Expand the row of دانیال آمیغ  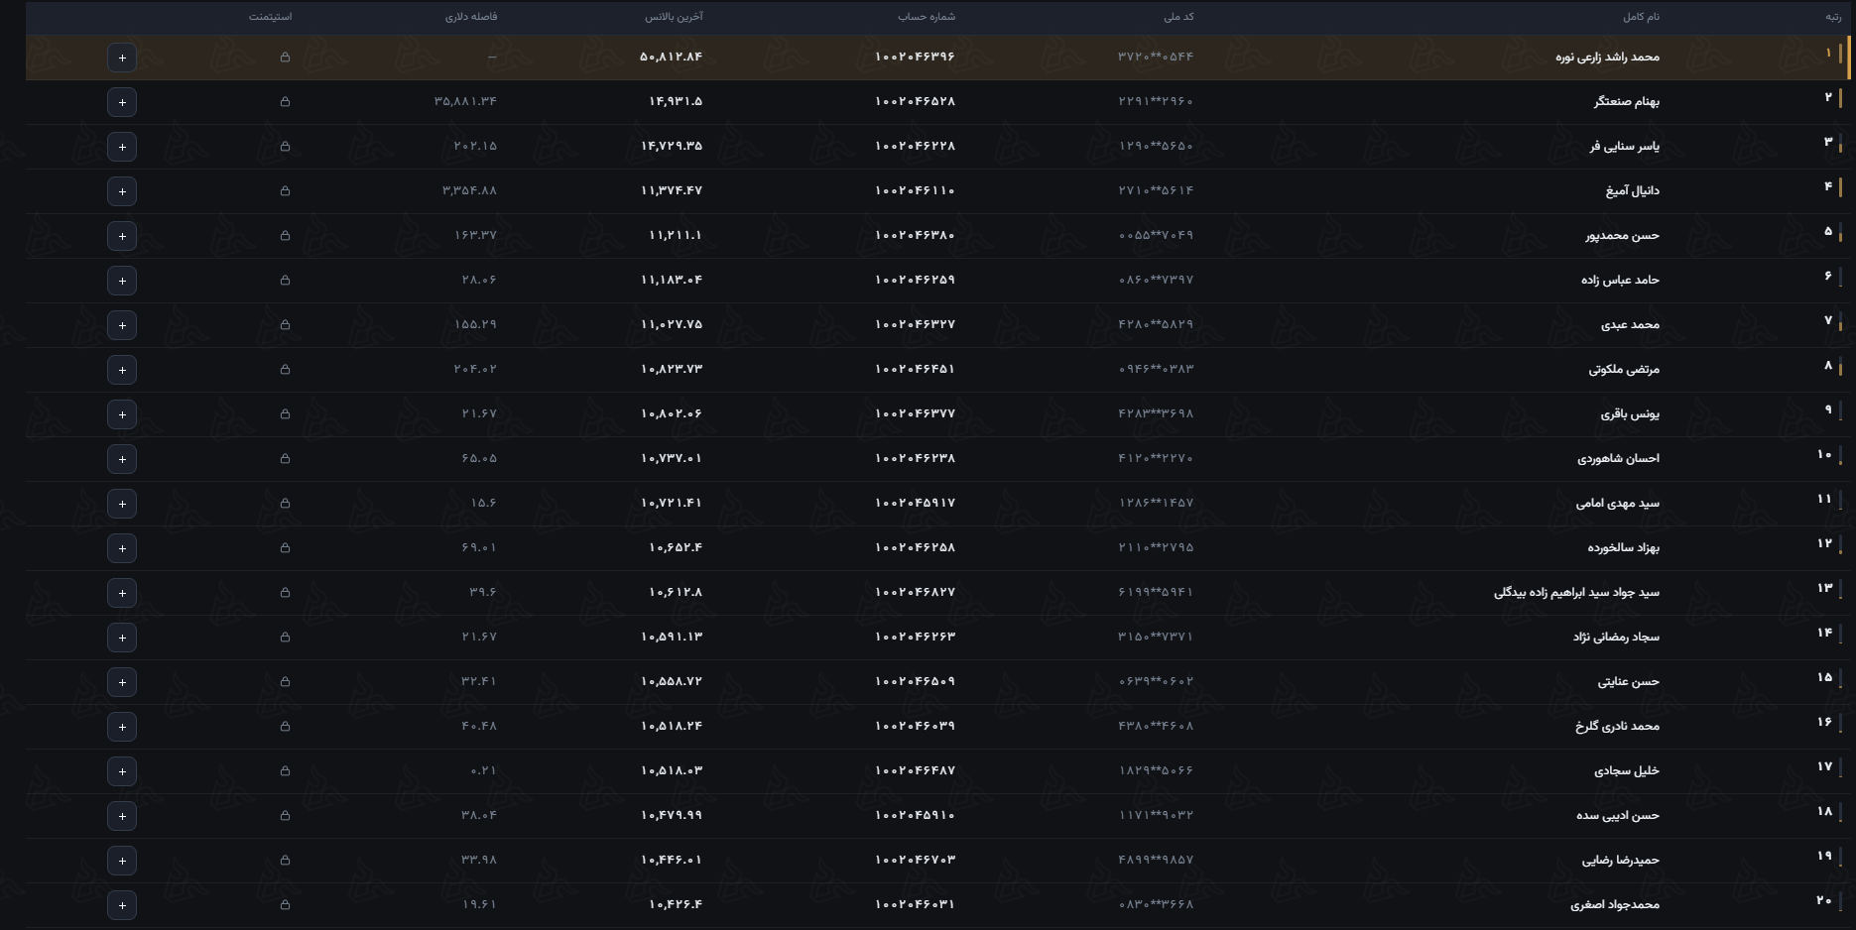[122, 191]
